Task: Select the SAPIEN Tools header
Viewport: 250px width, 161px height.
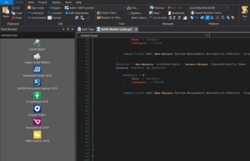Action: point(37,35)
